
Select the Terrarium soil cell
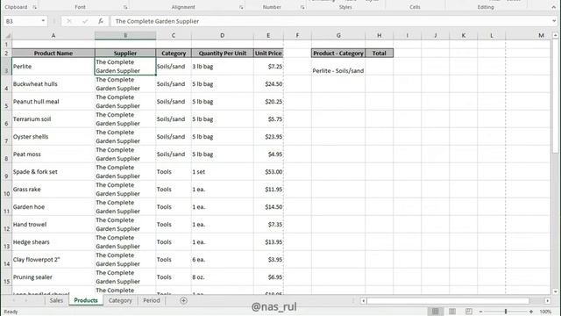tap(53, 119)
